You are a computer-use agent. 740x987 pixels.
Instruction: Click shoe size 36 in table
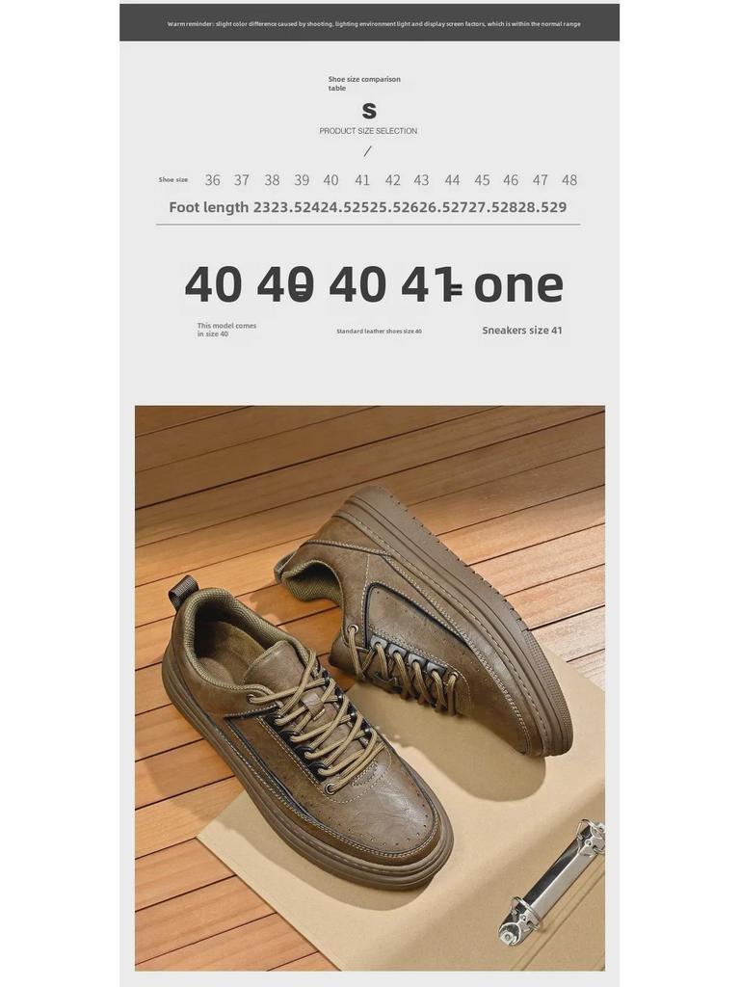(213, 180)
